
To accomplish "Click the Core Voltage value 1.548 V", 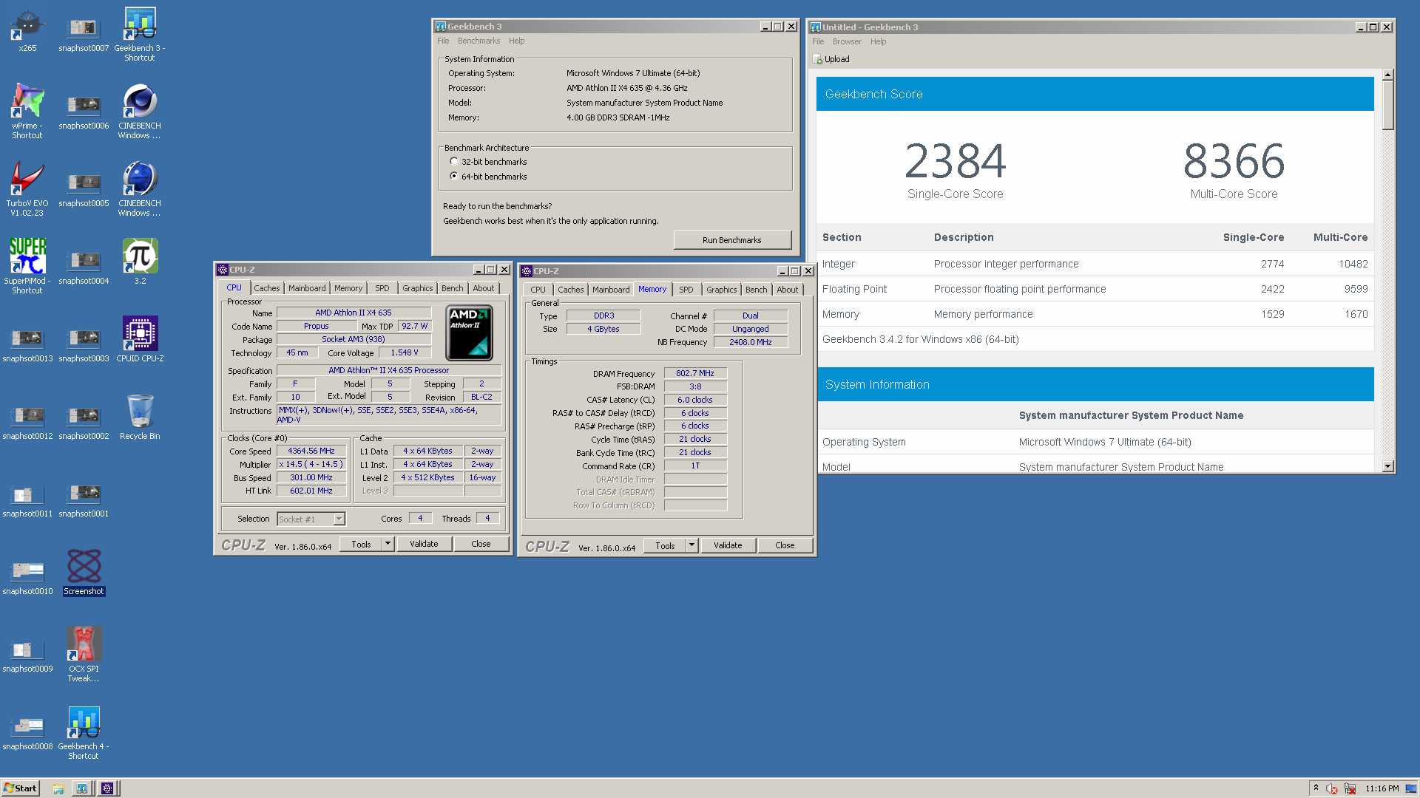I will pos(405,353).
